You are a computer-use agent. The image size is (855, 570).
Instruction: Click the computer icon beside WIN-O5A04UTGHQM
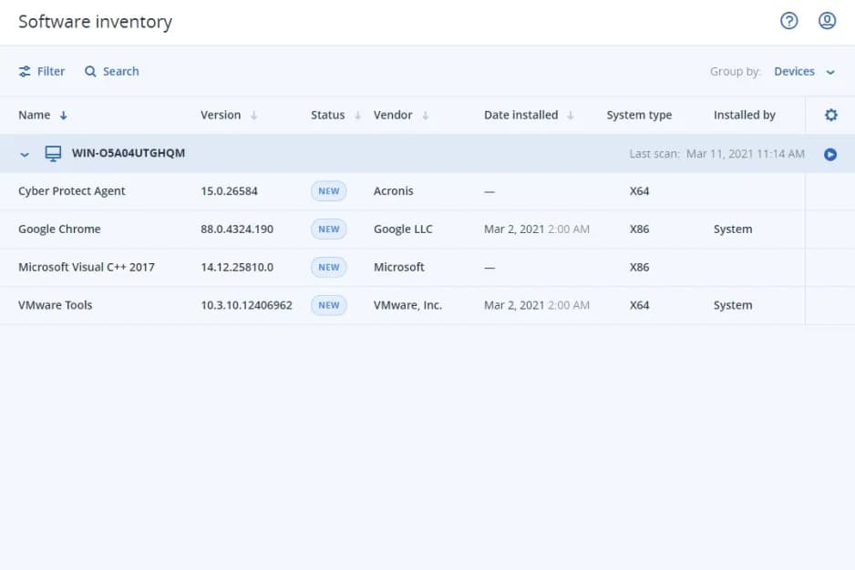tap(53, 154)
